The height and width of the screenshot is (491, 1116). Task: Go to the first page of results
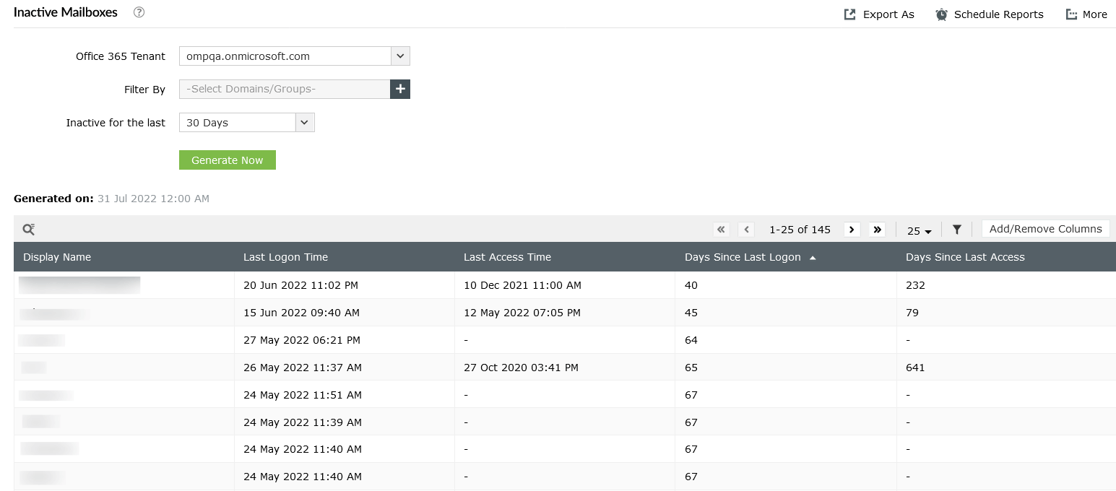coord(721,230)
